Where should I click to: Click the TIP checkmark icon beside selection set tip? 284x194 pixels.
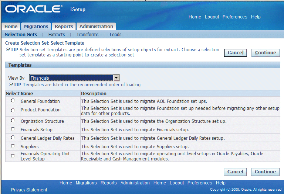click(x=8, y=49)
